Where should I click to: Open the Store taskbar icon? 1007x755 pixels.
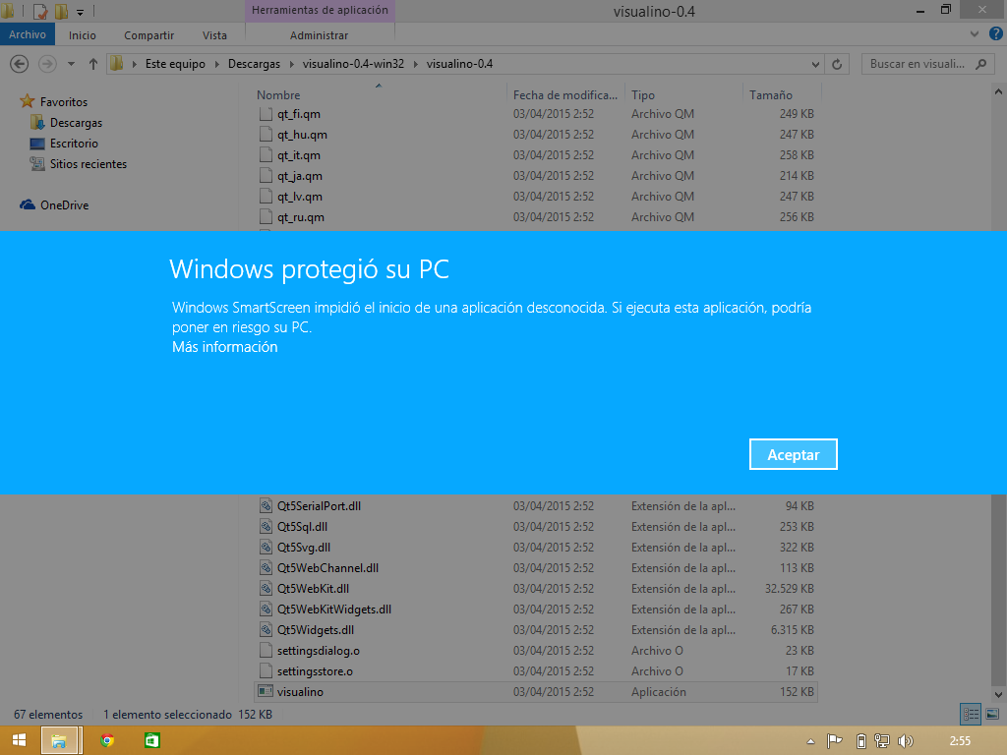point(152,740)
